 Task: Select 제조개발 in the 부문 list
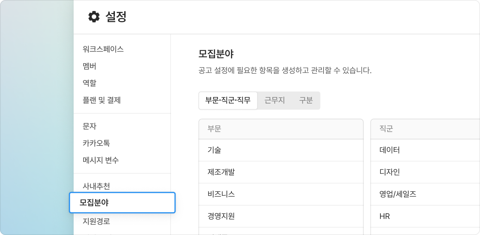tap(221, 172)
